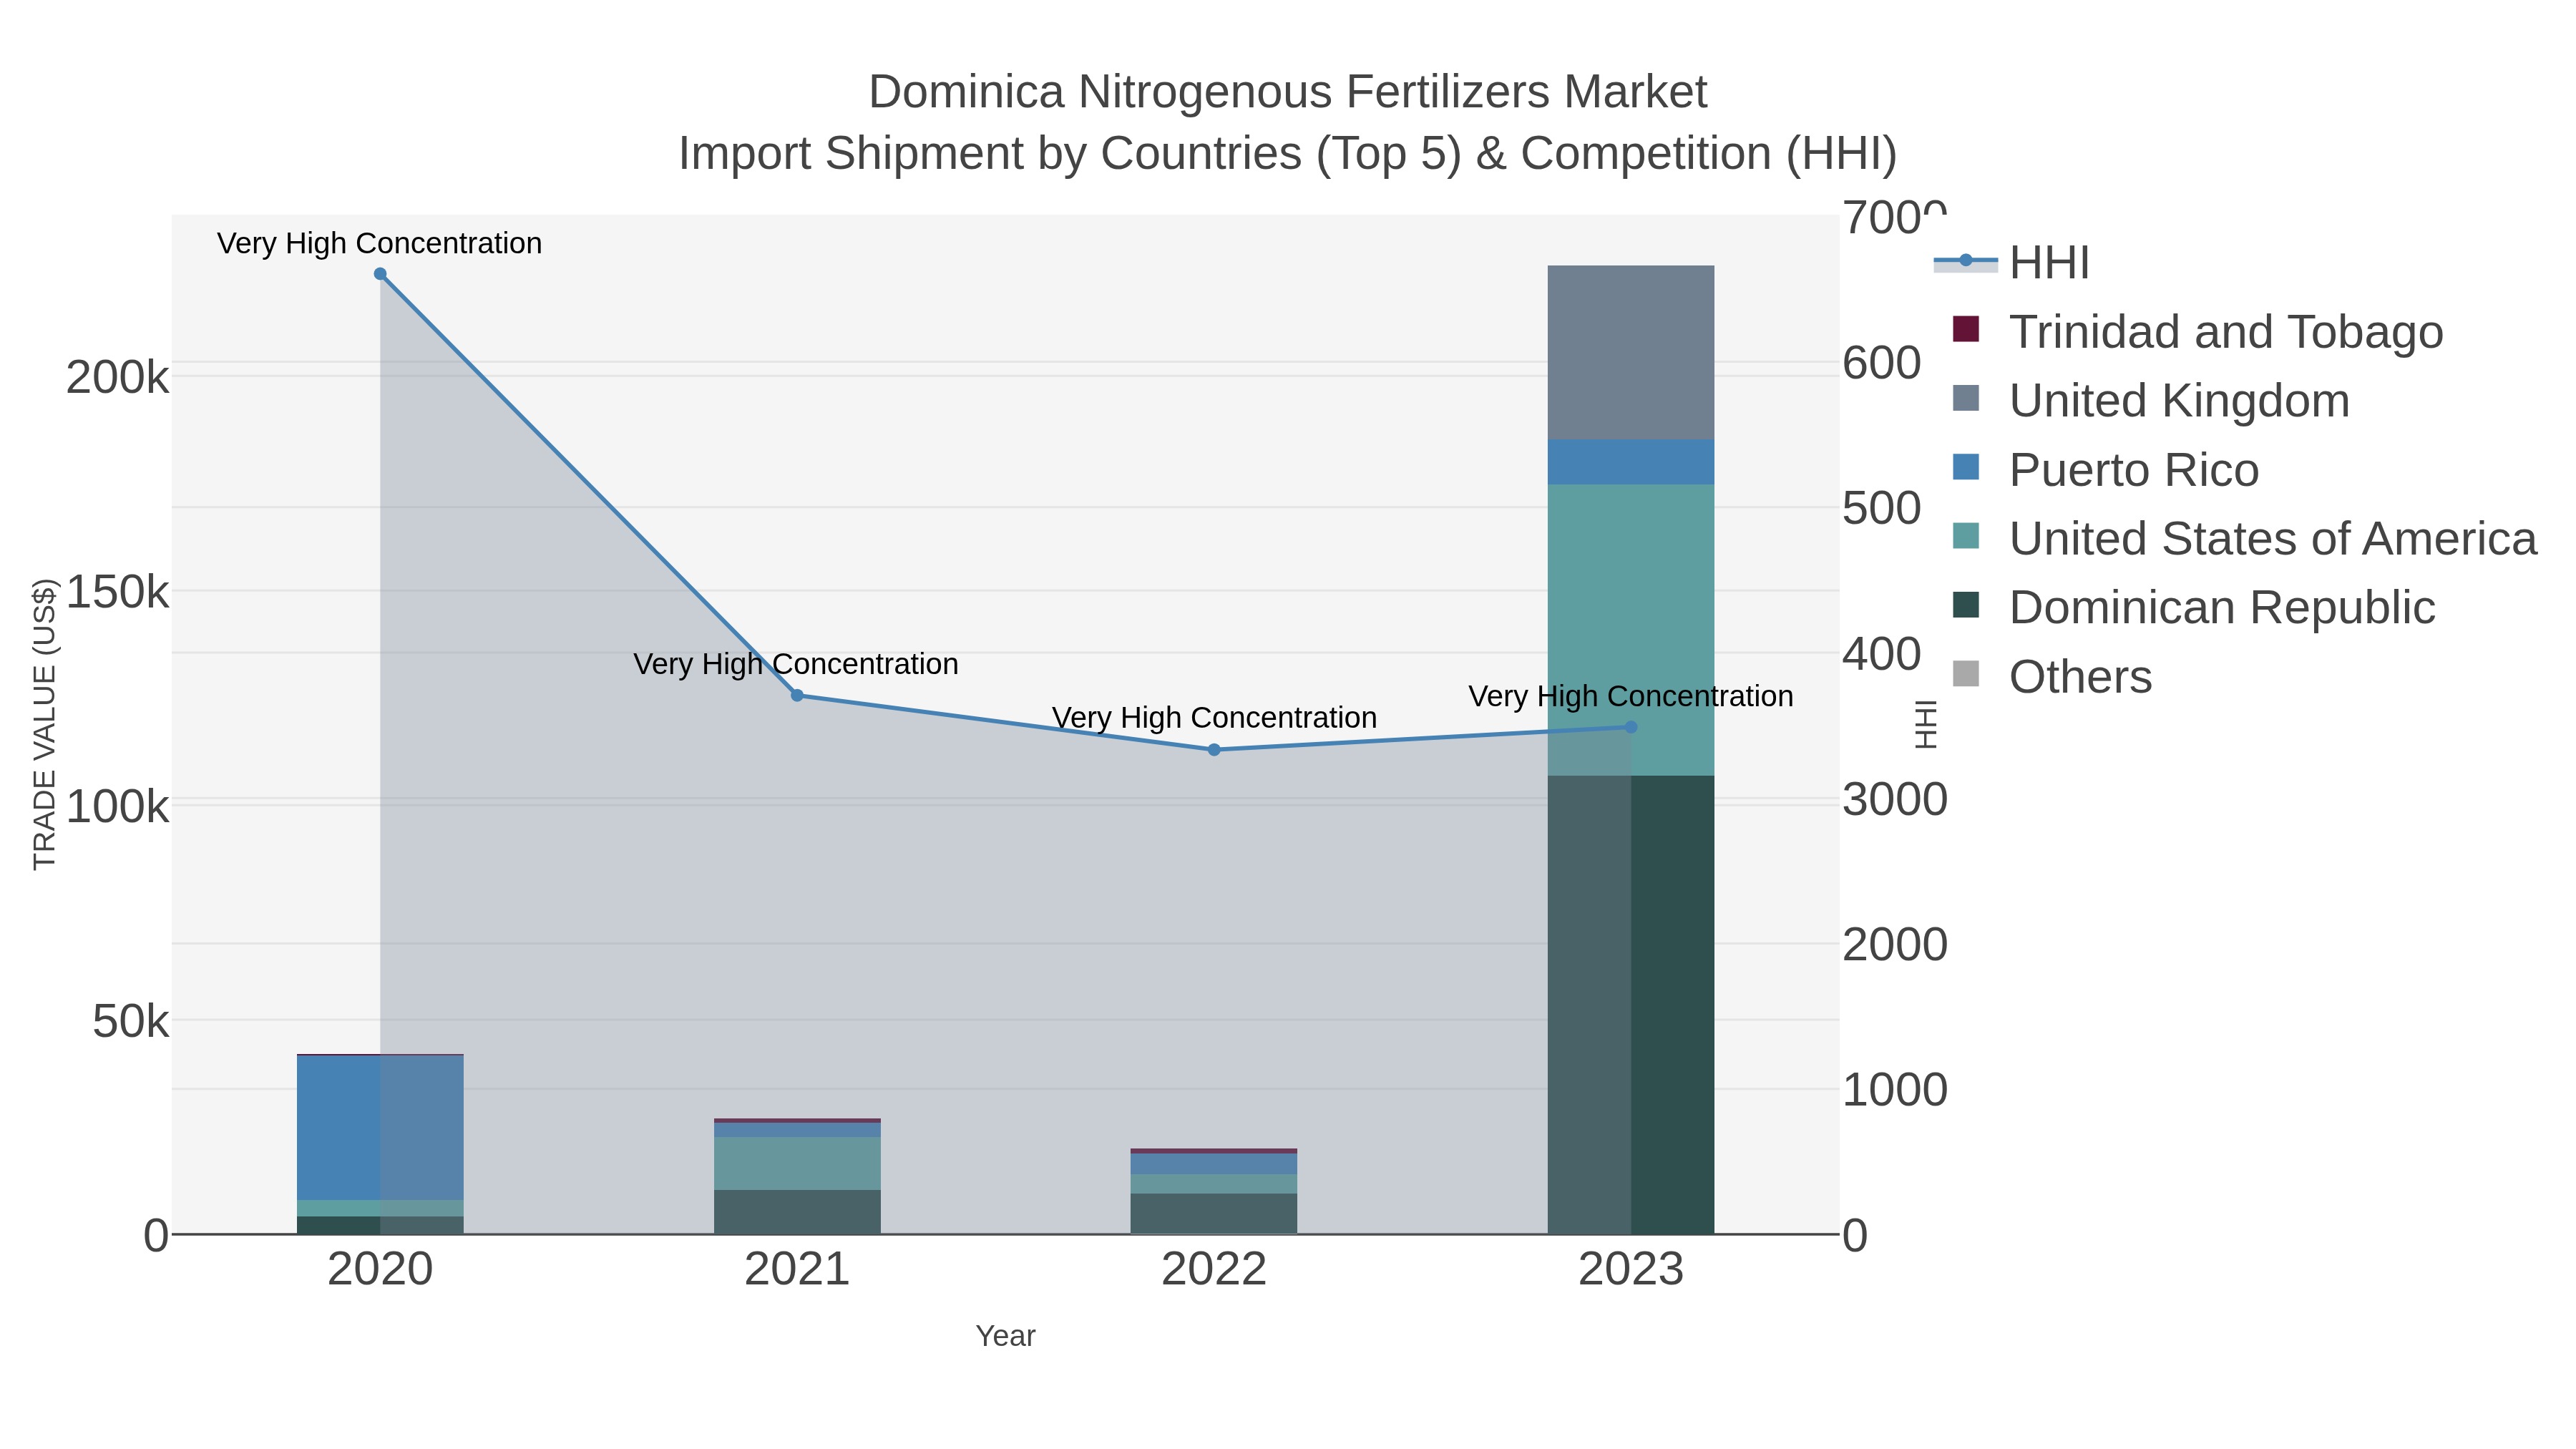Image resolution: width=2576 pixels, height=1449 pixels.
Task: Toggle the HHI legend entry
Action: pyautogui.click(x=2011, y=263)
